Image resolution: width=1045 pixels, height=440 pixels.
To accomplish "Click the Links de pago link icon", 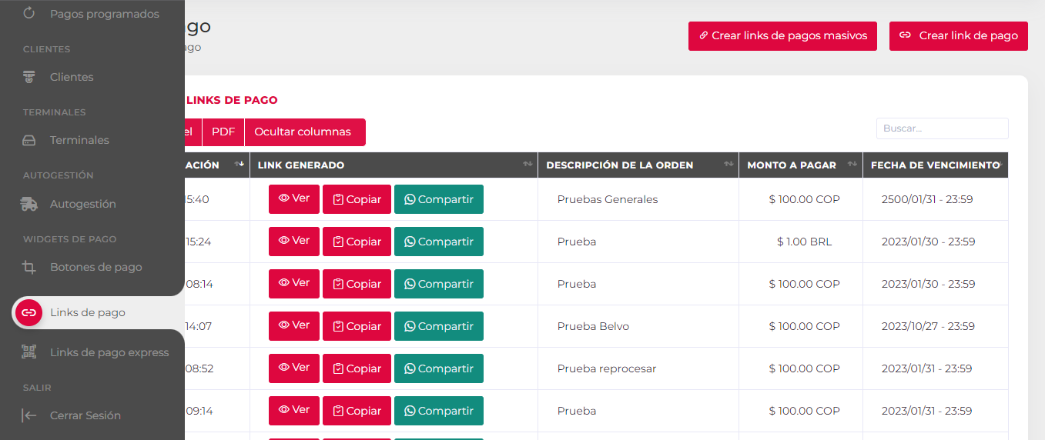I will (x=28, y=312).
